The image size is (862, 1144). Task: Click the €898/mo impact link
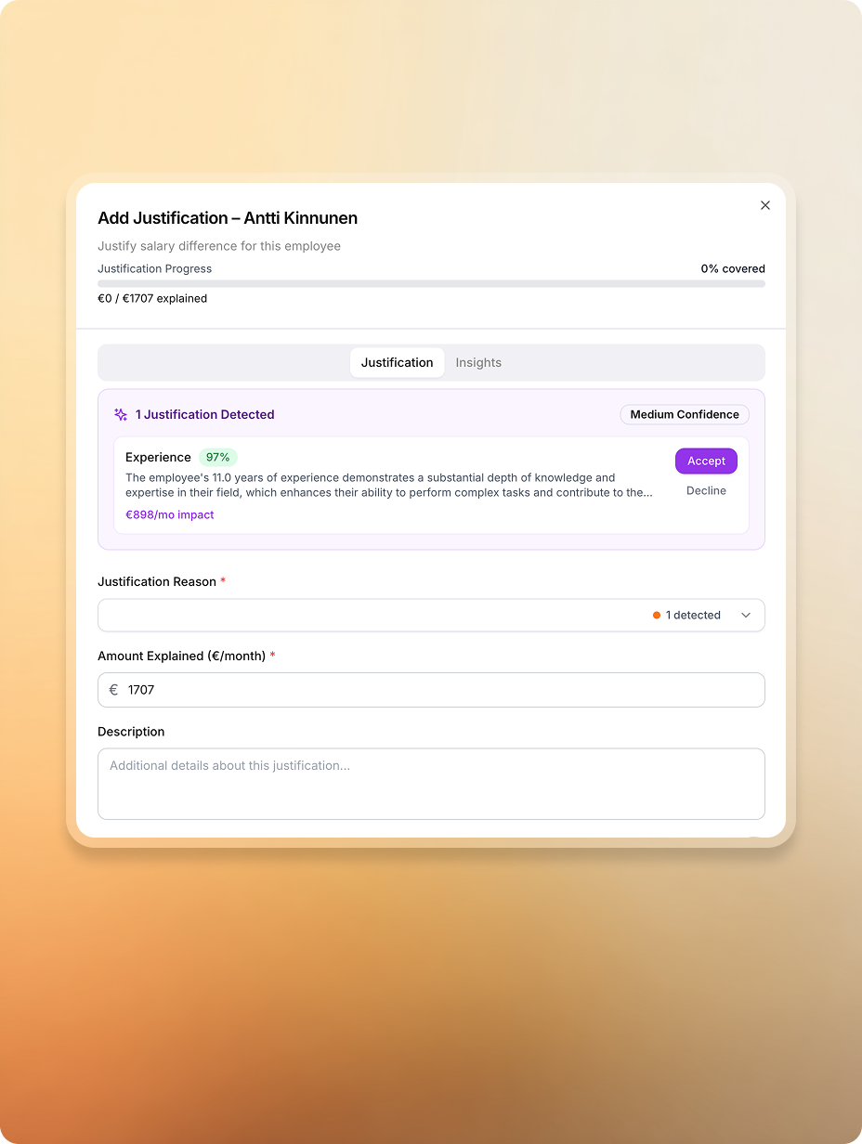point(170,514)
